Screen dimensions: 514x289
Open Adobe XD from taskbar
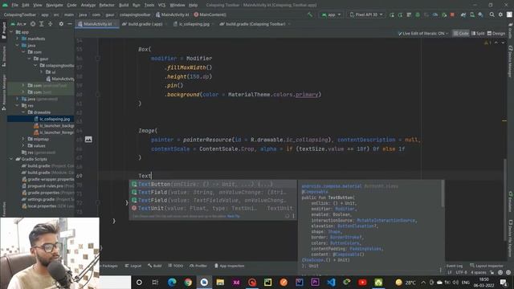236,282
